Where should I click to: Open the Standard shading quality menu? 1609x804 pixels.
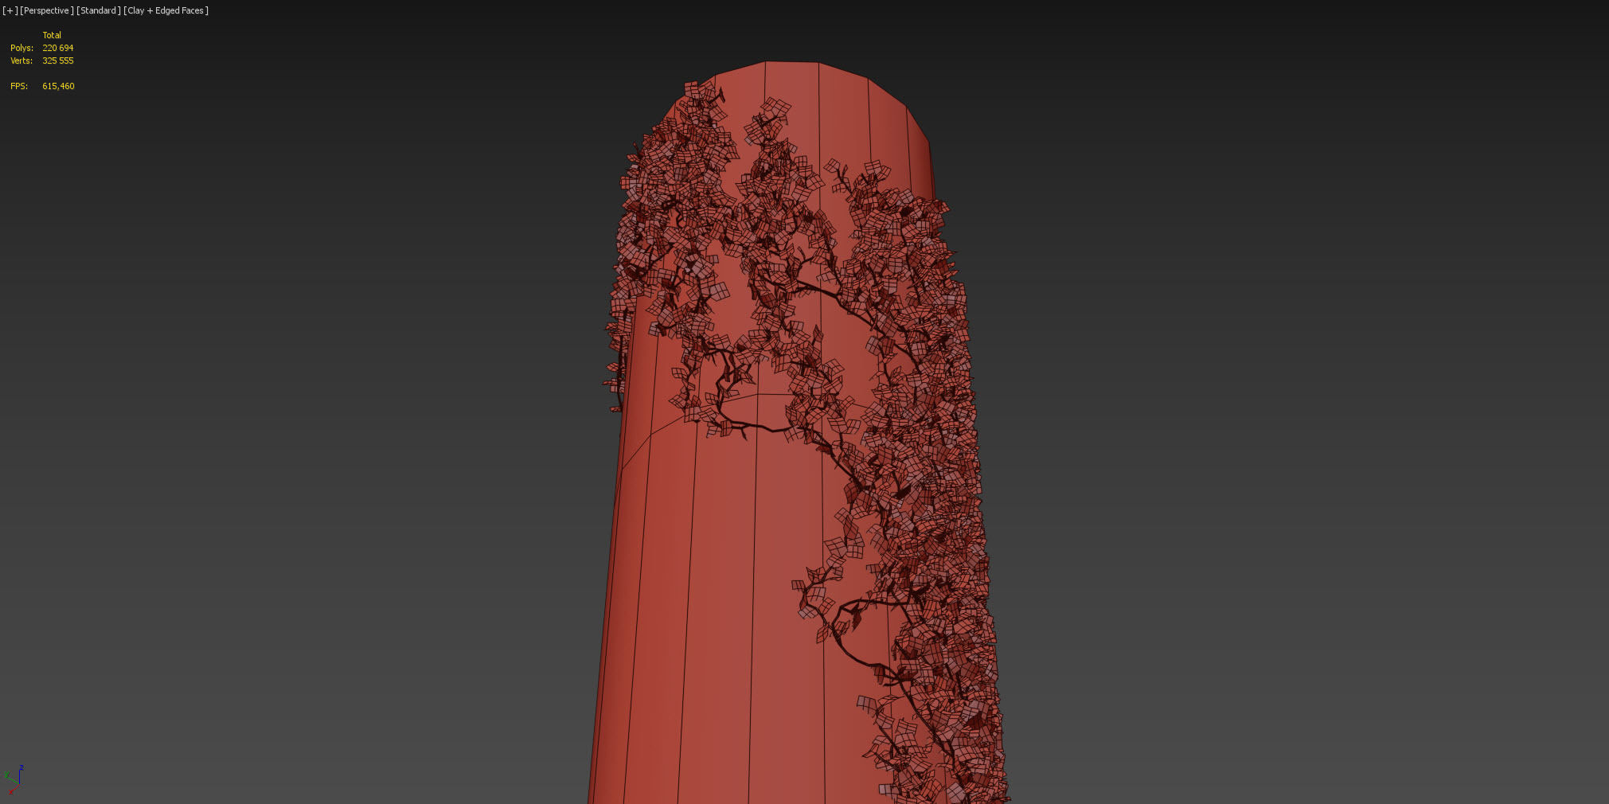(99, 10)
